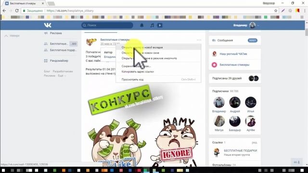Open subscriber Илья avatar

[x=251, y=102]
